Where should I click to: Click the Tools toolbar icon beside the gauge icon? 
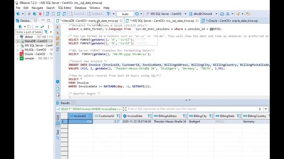(228, 14)
